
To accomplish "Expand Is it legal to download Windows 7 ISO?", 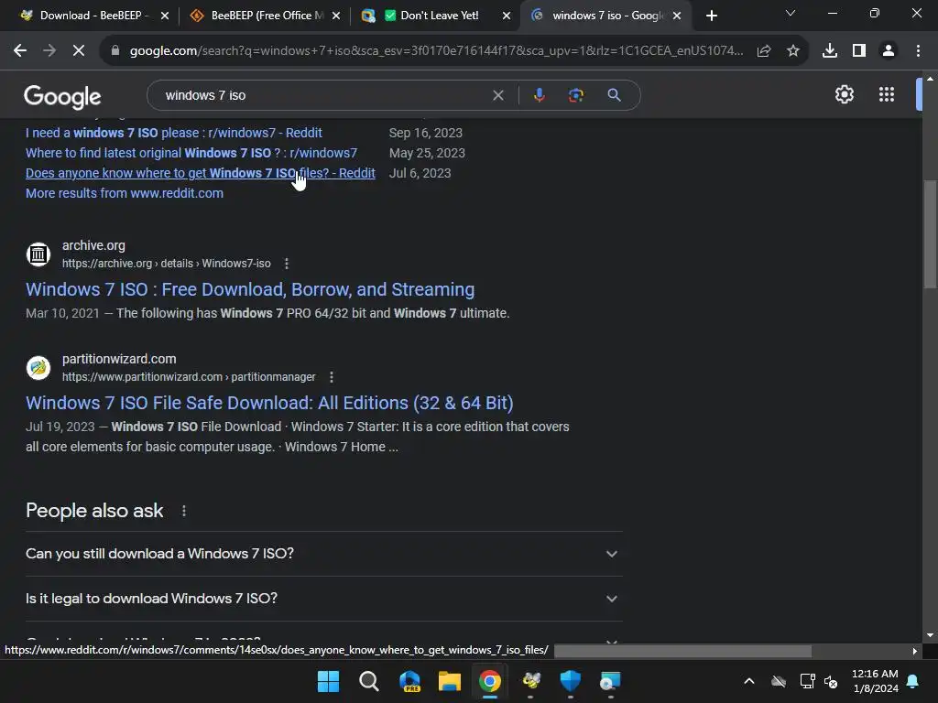I will click(323, 599).
